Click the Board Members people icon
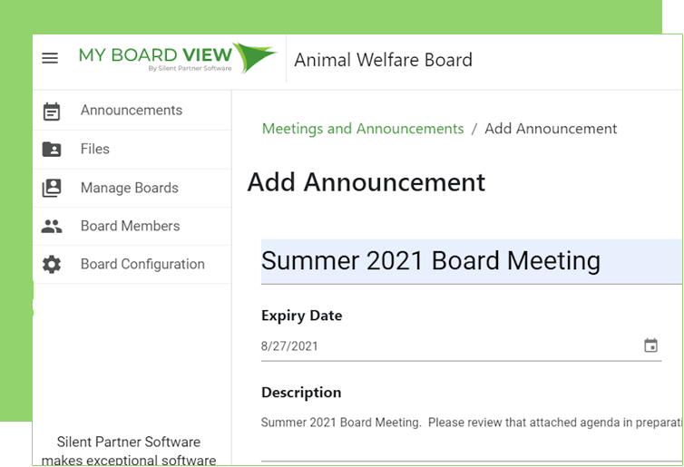The image size is (684, 467). click(x=52, y=227)
